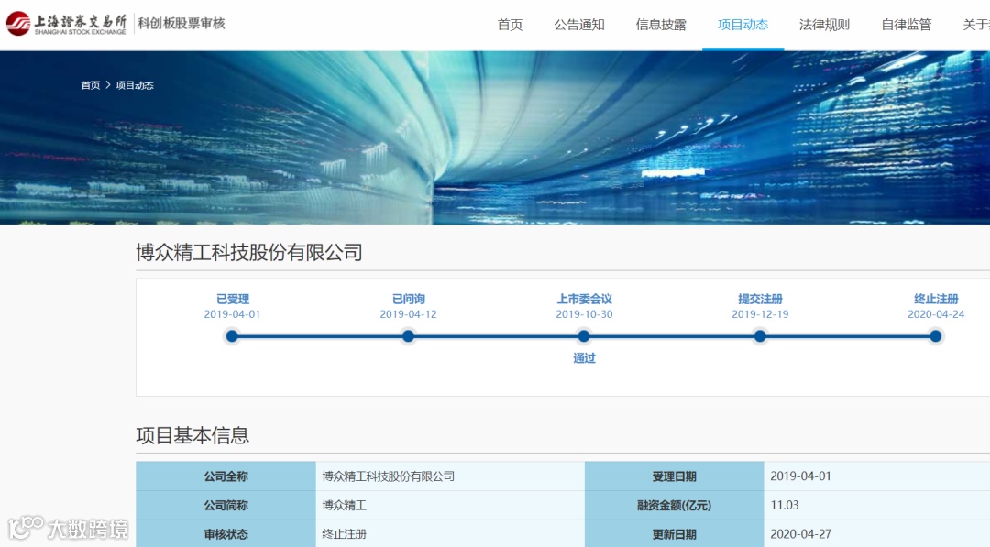Select the 终止注册 stage label

click(936, 299)
